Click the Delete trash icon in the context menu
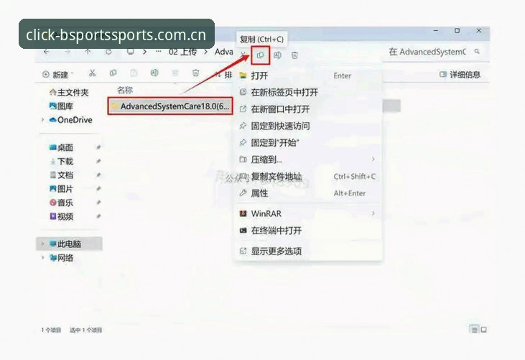The image size is (525, 360). tap(294, 55)
